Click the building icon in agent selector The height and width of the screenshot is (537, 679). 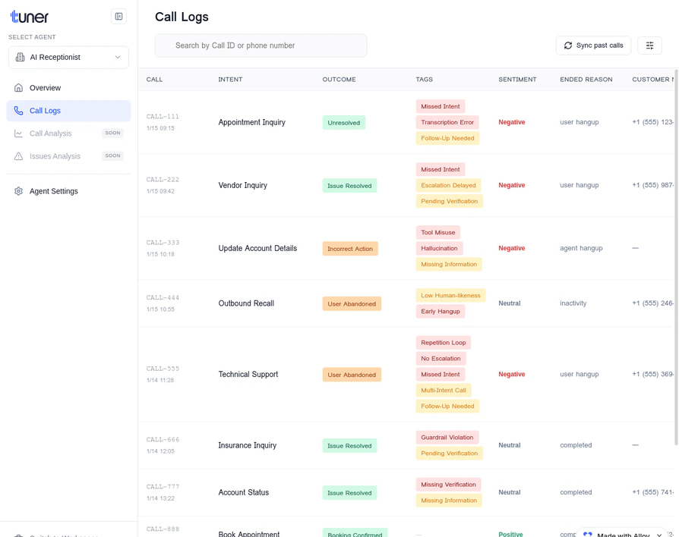20,57
